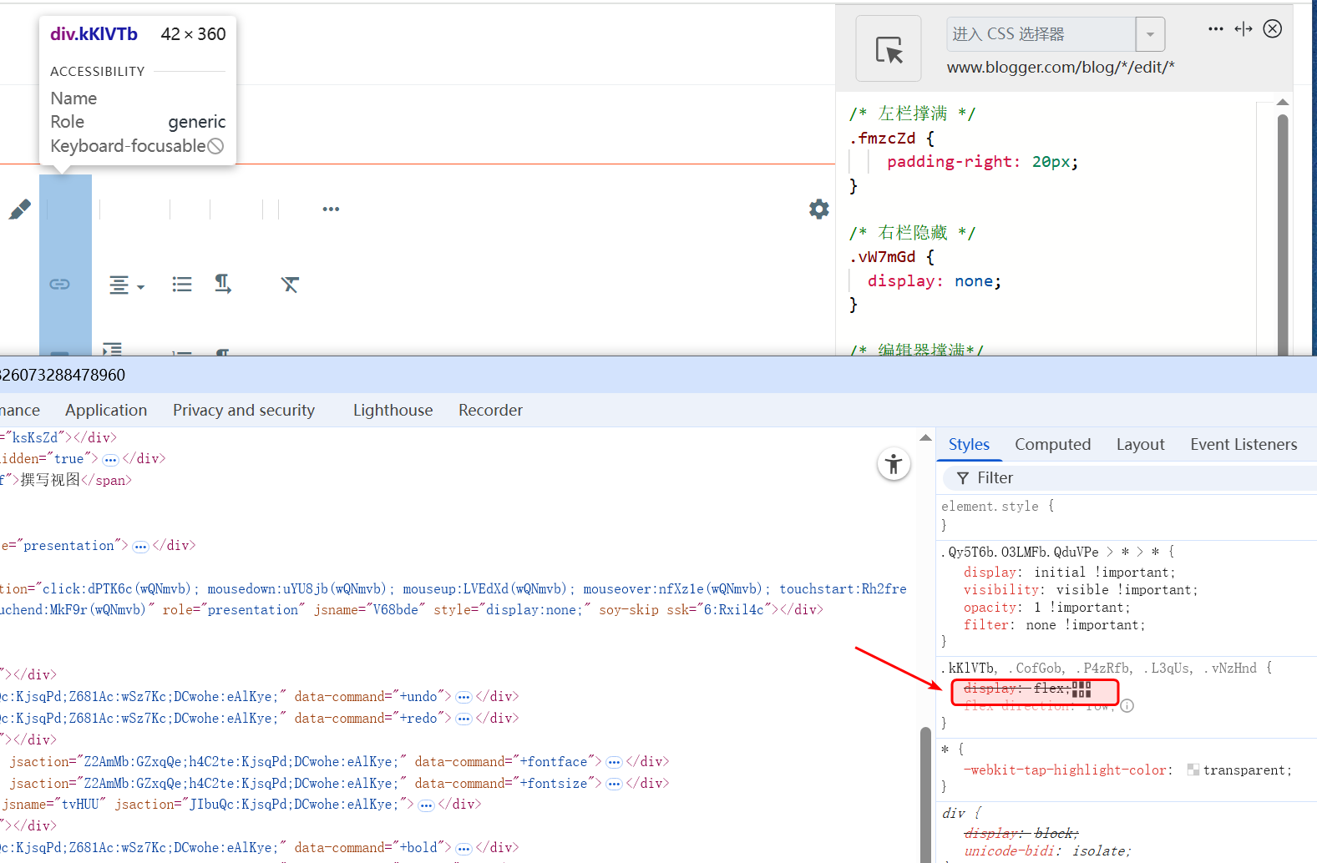Click the text direction paragraph icon
The image size is (1317, 863).
point(223,285)
